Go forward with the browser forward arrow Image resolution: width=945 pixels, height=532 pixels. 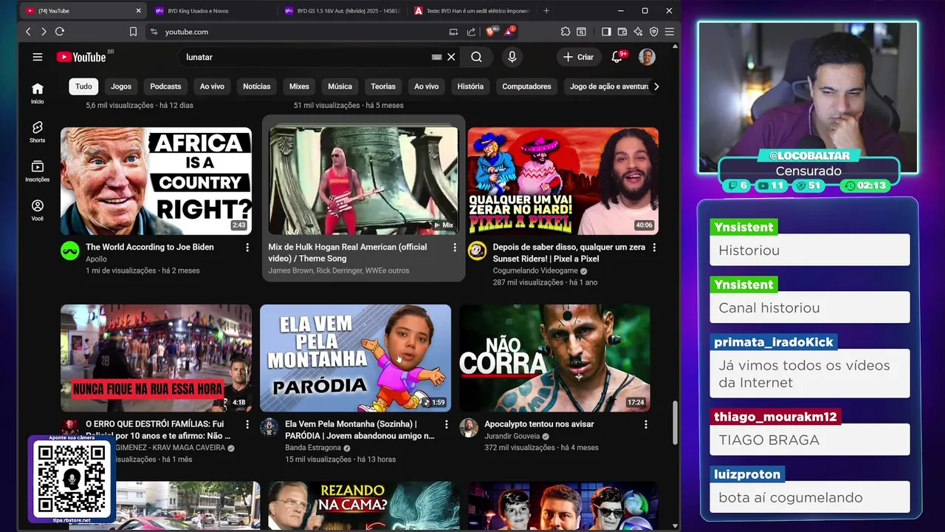pos(44,32)
